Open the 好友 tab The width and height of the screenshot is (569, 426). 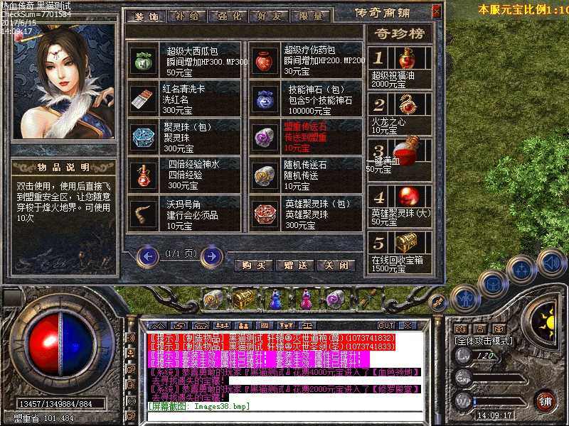(x=269, y=16)
